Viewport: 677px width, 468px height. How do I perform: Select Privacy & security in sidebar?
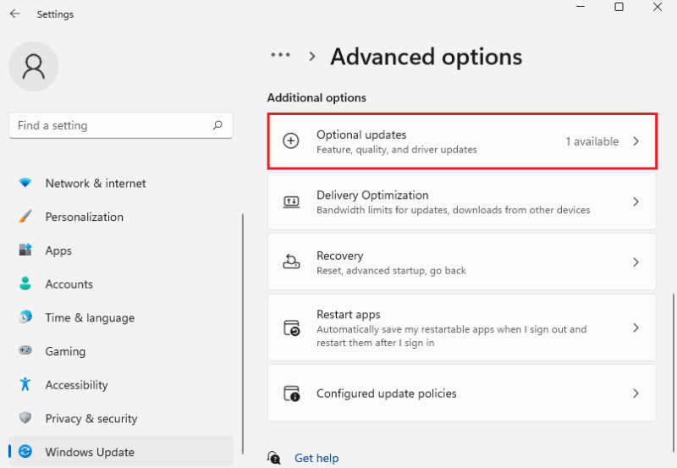click(121, 418)
